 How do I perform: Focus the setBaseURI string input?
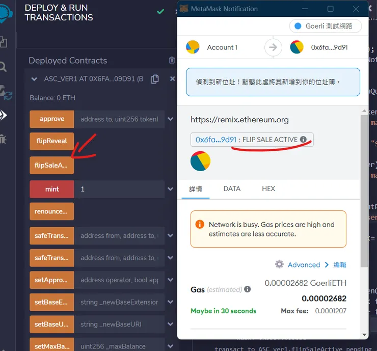click(x=120, y=325)
